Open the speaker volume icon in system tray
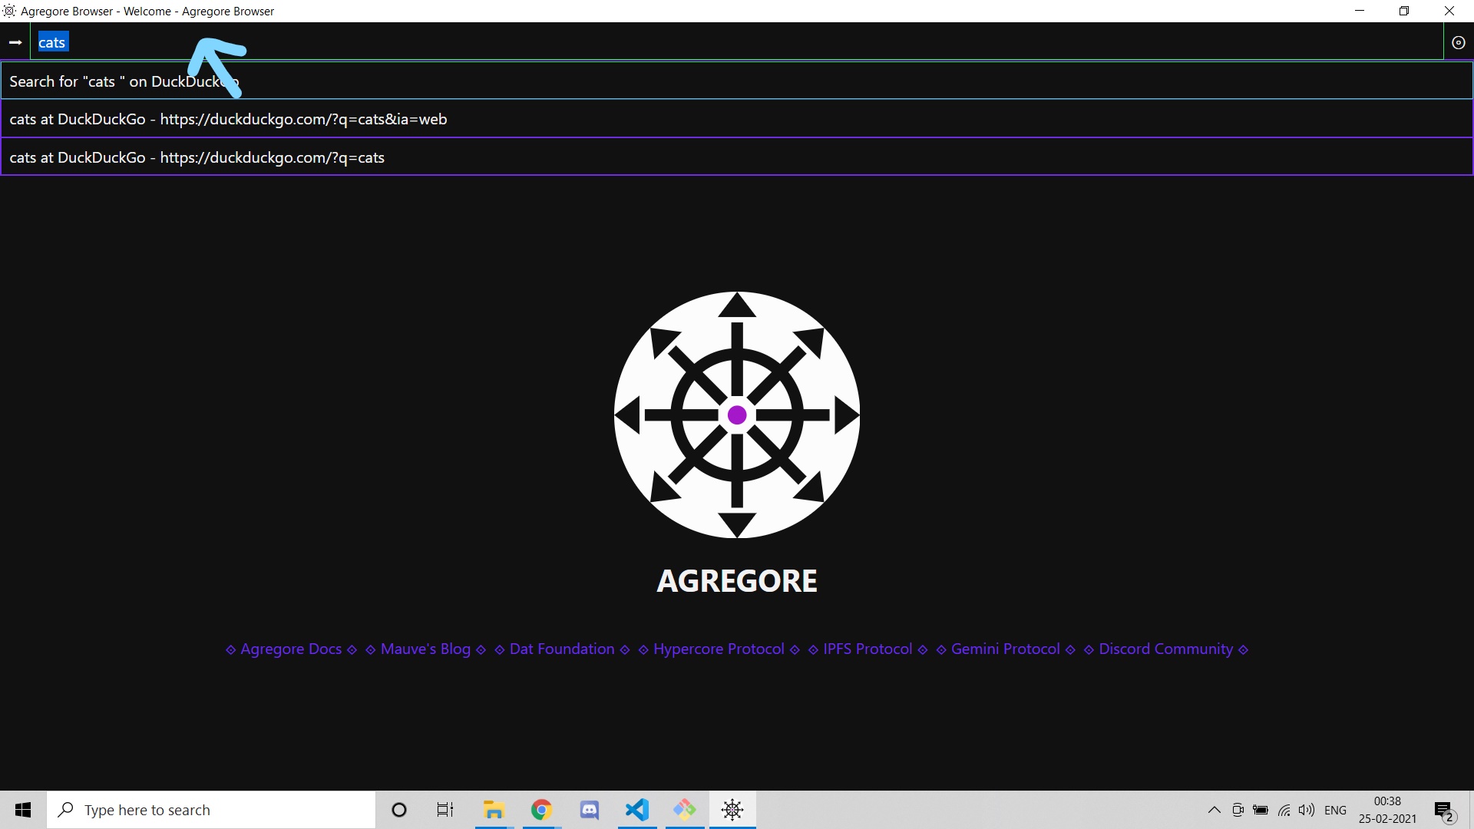 pos(1307,810)
